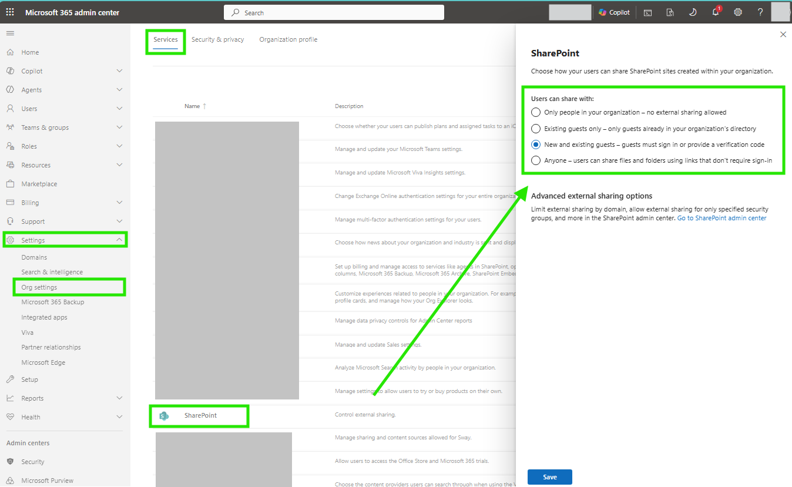The height and width of the screenshot is (487, 792).
Task: Select New and existing guests radio button
Action: tap(535, 145)
